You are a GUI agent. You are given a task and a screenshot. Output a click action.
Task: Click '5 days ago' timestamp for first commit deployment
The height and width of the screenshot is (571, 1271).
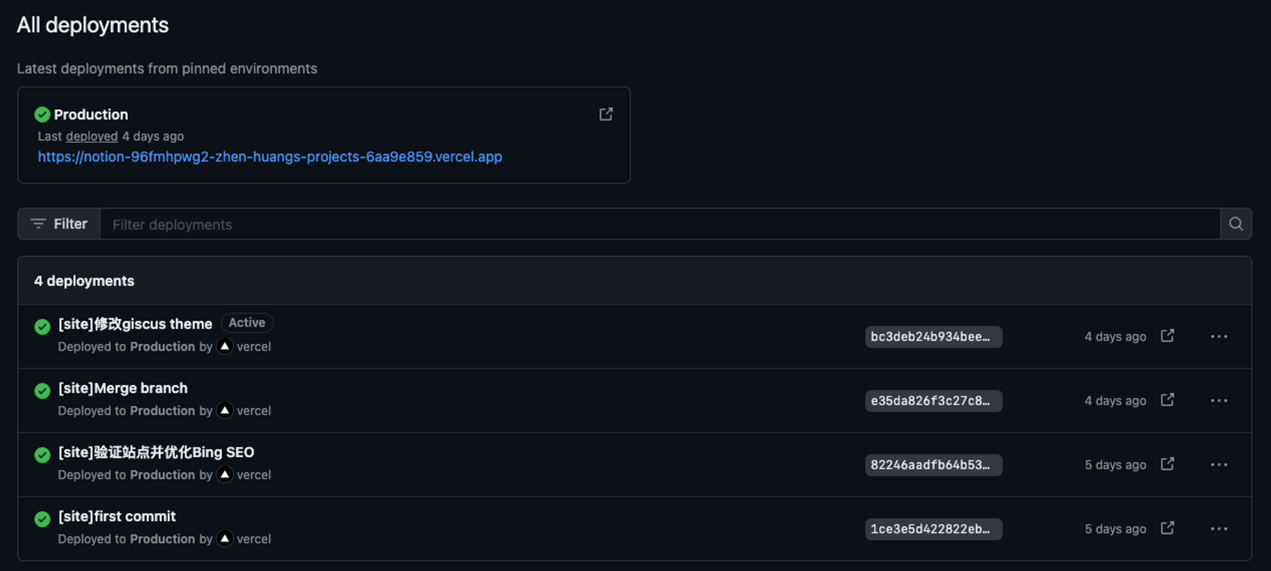1115,529
